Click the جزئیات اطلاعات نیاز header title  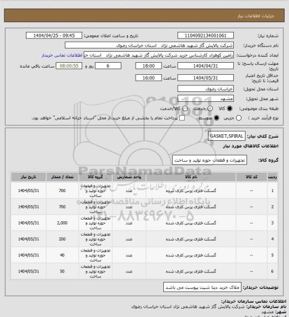(256, 16)
